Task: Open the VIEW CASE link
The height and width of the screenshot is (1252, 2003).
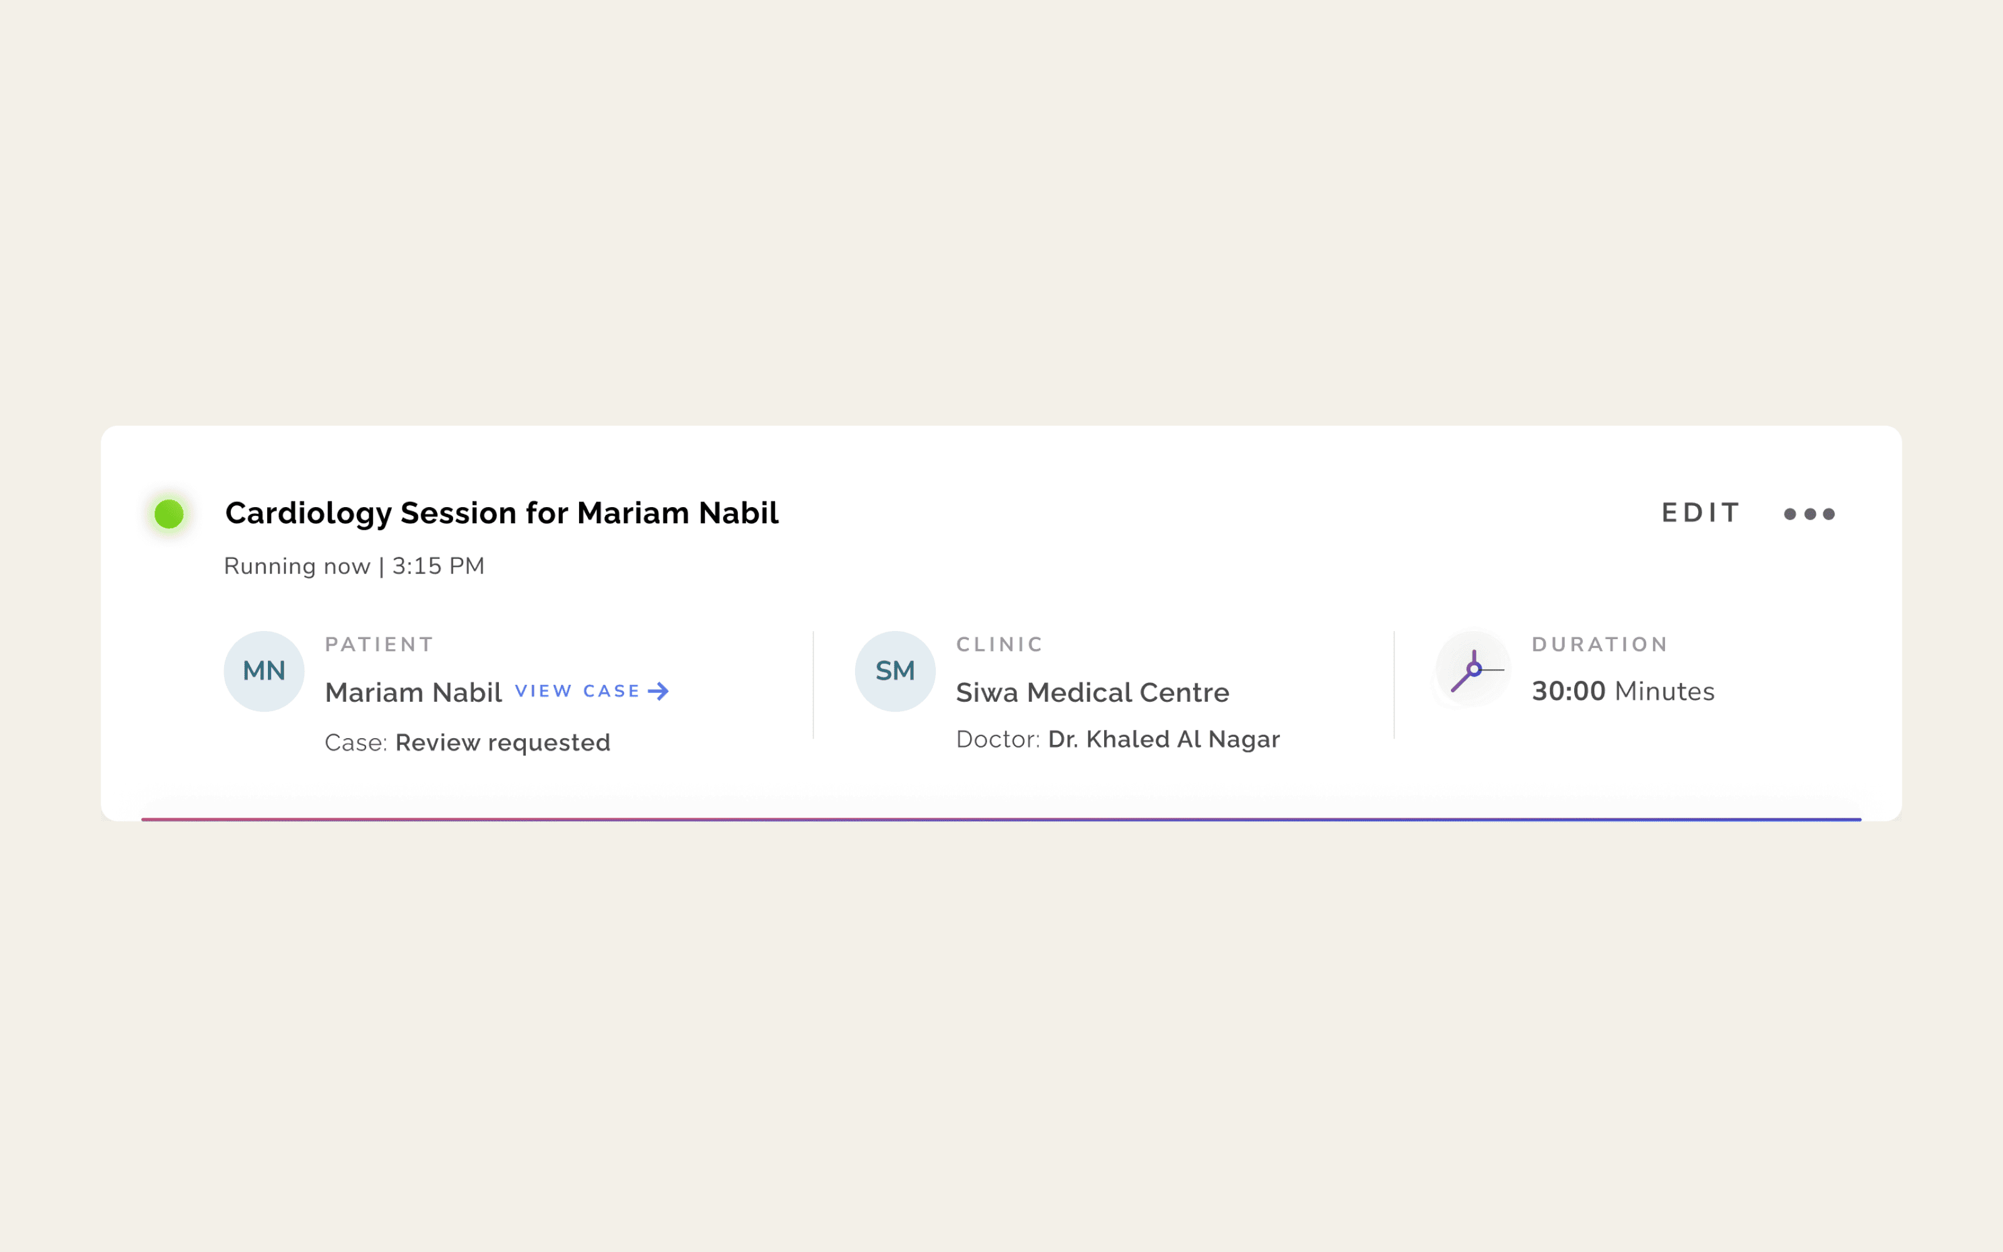Action: pyautogui.click(x=592, y=691)
